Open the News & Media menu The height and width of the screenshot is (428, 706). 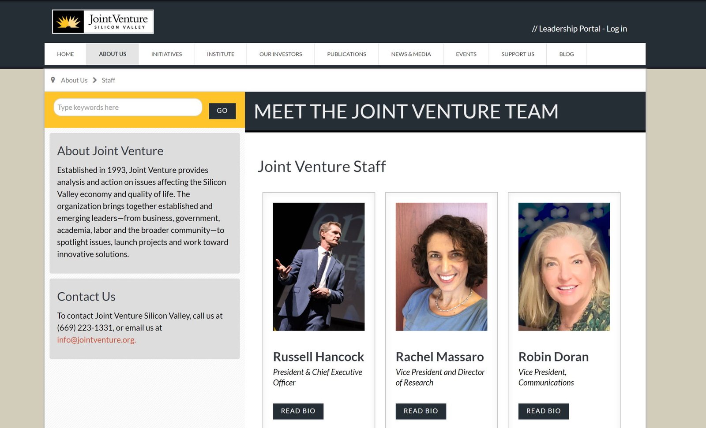(411, 54)
